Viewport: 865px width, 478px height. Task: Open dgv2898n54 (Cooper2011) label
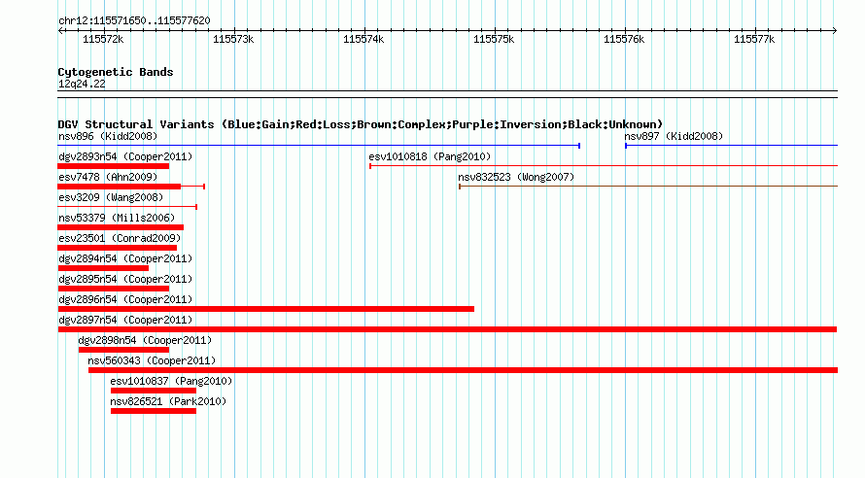tap(145, 340)
